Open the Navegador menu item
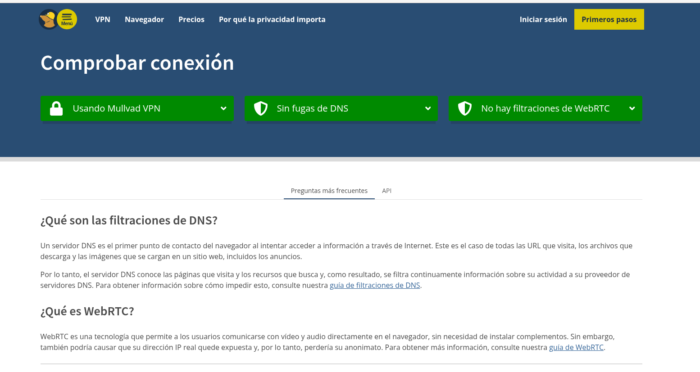 click(x=144, y=19)
